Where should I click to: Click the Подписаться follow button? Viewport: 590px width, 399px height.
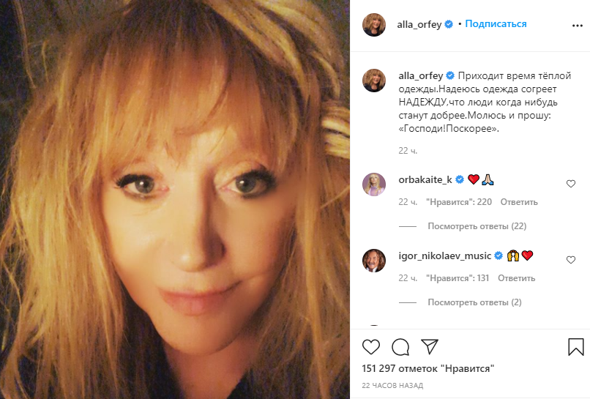[x=496, y=23]
